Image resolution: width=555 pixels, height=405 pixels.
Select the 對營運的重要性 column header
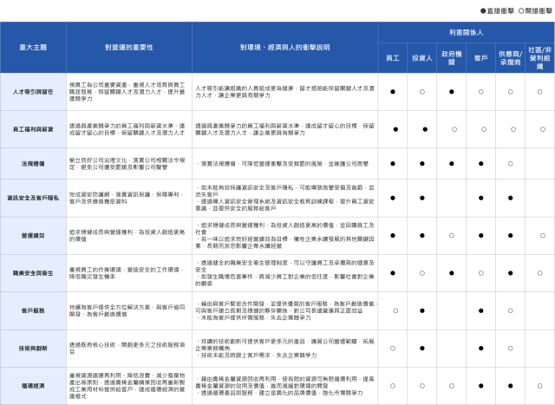tap(128, 48)
